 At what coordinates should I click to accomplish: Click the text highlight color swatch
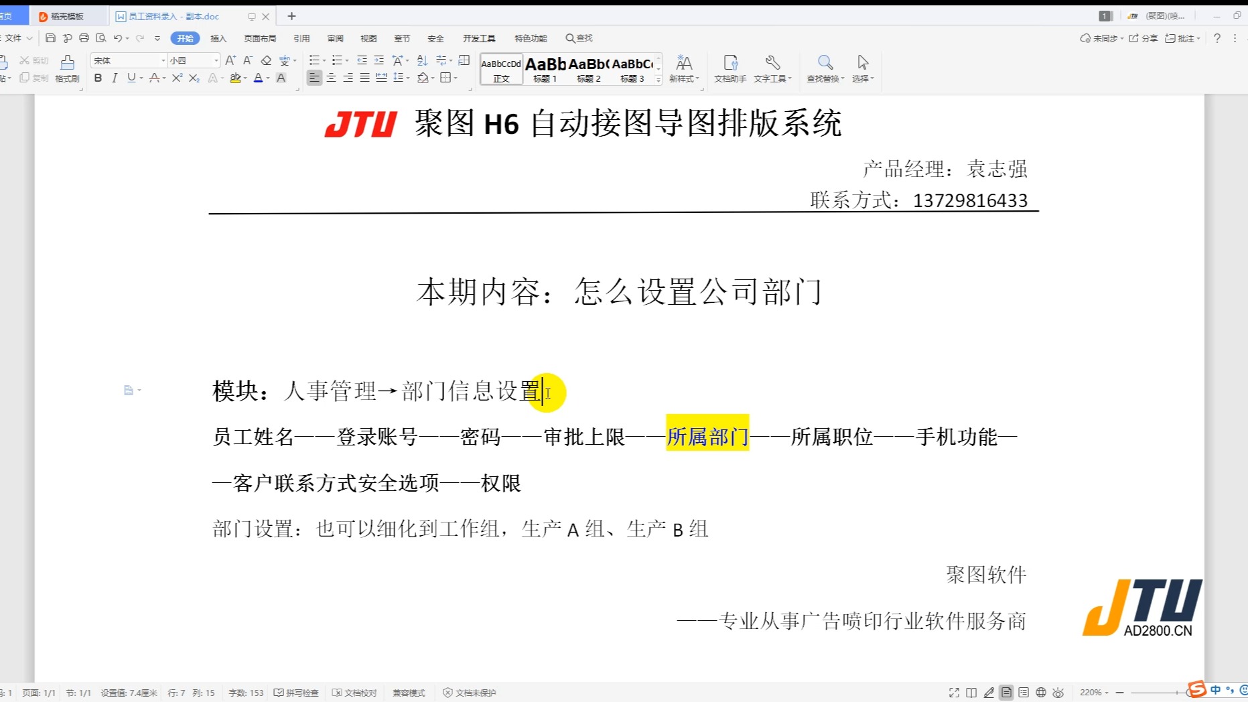(x=235, y=78)
